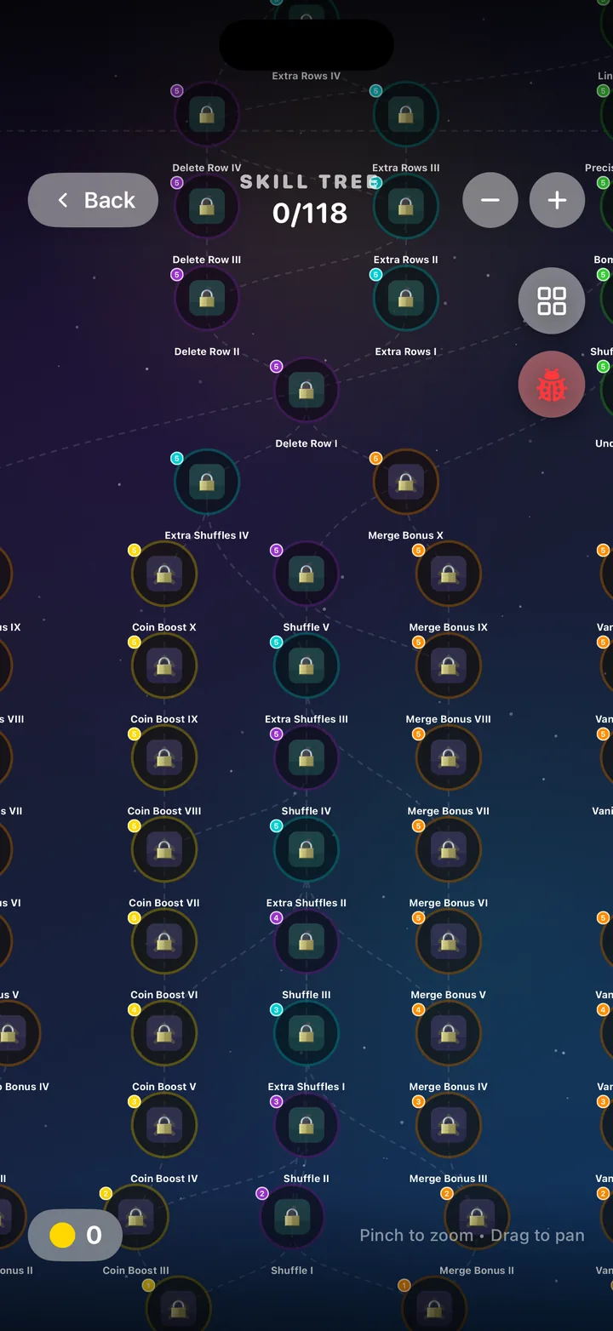Select the Shuffle II locked node

[x=306, y=1125]
